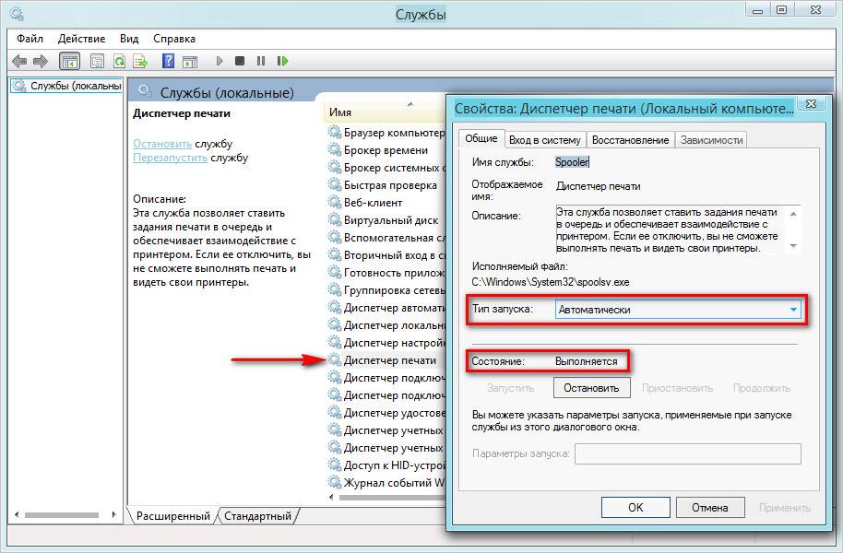Switch to the Восстановление tab
This screenshot has height=553, width=843.
[x=630, y=140]
